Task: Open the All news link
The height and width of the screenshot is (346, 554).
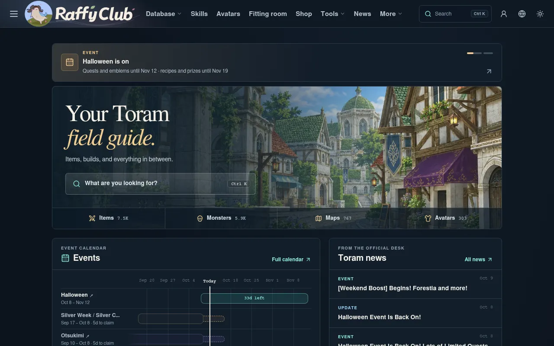Action: [x=478, y=259]
